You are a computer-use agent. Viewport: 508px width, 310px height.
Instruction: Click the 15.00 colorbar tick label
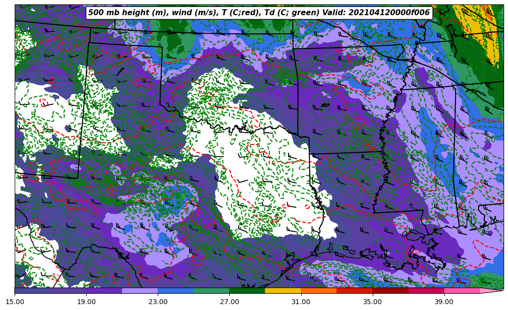pyautogui.click(x=15, y=302)
